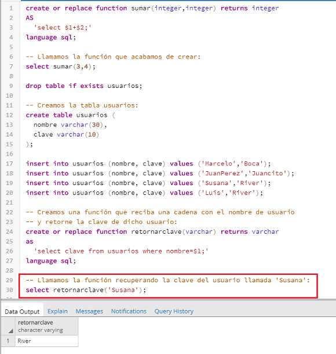This screenshot has width=336, height=354.
Task: Click the 'create or replace function retornarclave' line
Action: click(x=152, y=231)
